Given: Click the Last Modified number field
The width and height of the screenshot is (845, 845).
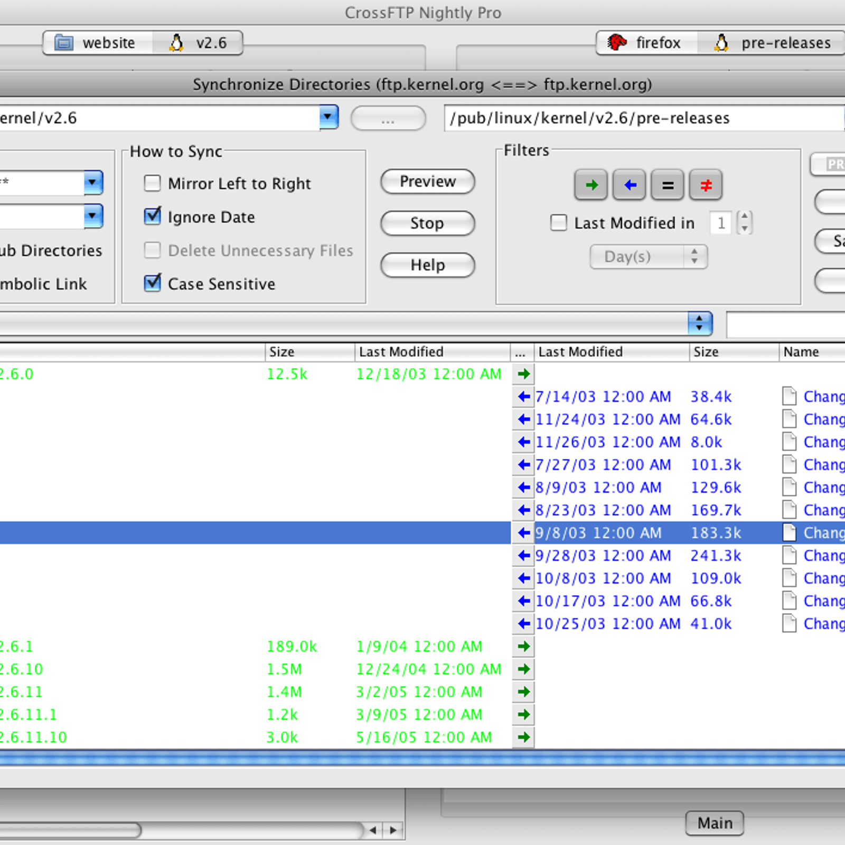Looking at the screenshot, I should (x=721, y=223).
